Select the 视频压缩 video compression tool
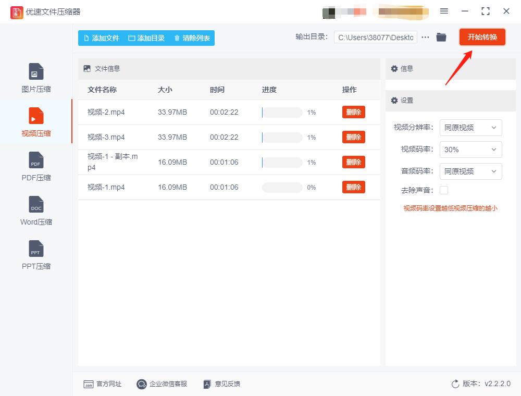Viewport: 521px width, 396px height. pos(35,121)
